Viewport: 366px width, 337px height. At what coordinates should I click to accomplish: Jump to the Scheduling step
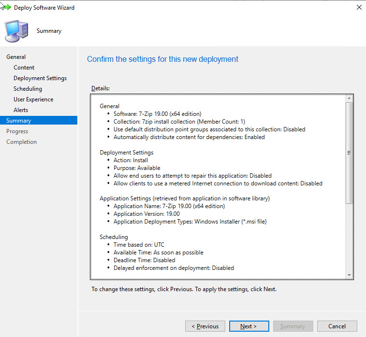[x=28, y=89]
